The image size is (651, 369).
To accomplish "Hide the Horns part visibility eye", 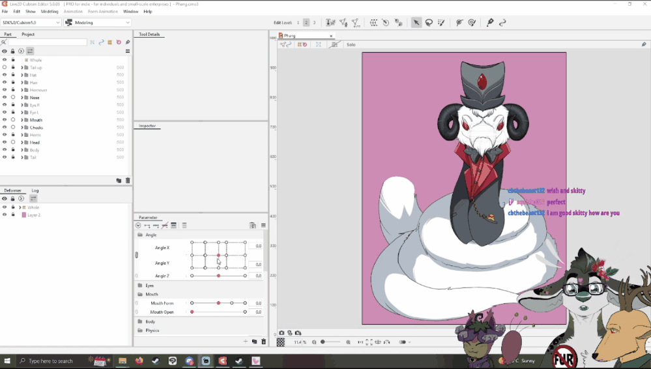I will click(5, 135).
